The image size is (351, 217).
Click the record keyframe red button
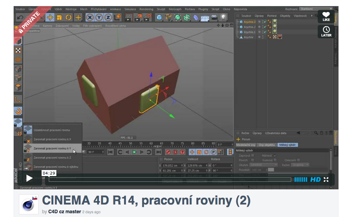coord(168,152)
